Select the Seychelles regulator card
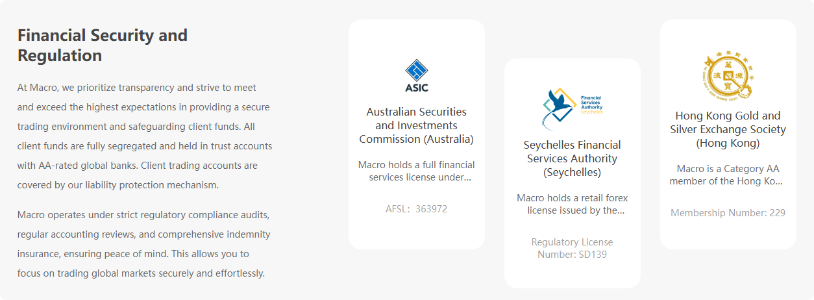 573,173
